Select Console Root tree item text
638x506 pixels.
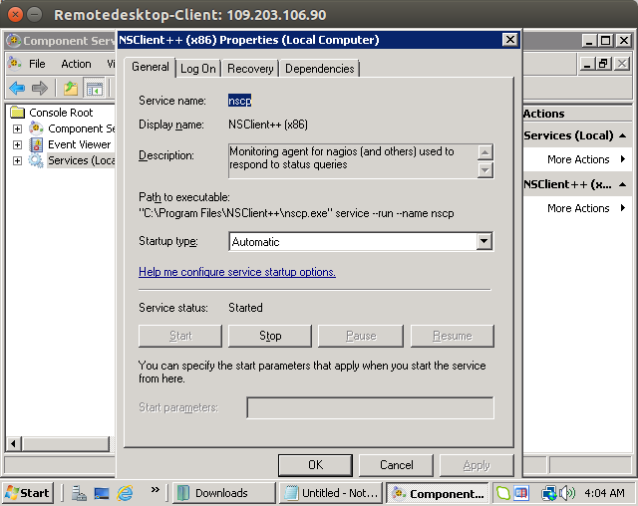click(61, 113)
